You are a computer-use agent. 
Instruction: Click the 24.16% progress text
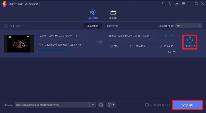[x=172, y=52]
